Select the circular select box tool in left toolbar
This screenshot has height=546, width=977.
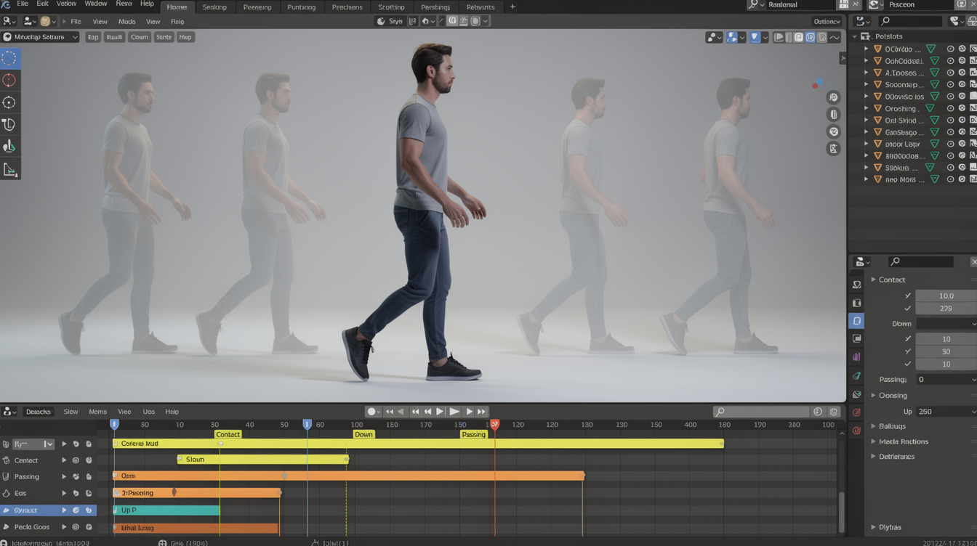point(9,58)
